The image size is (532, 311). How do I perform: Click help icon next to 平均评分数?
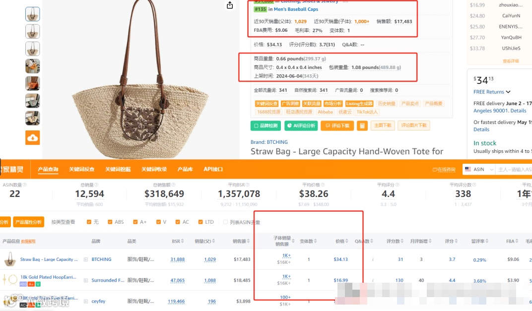click(474, 185)
